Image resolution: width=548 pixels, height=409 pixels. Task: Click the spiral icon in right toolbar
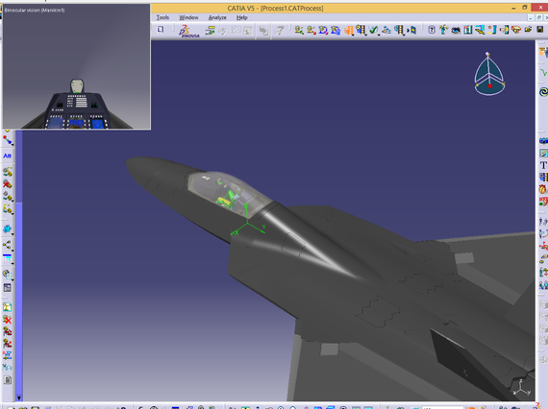[x=543, y=92]
